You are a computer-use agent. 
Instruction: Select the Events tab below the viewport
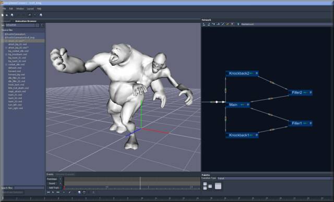(50, 174)
